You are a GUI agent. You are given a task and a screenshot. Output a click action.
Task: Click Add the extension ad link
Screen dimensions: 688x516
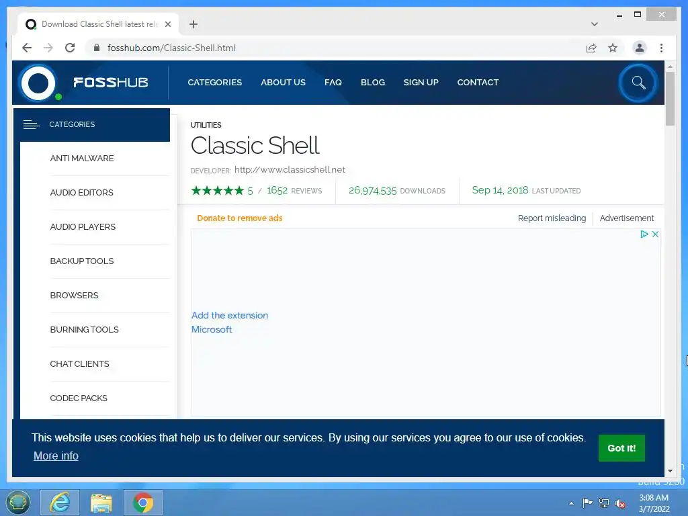click(230, 316)
